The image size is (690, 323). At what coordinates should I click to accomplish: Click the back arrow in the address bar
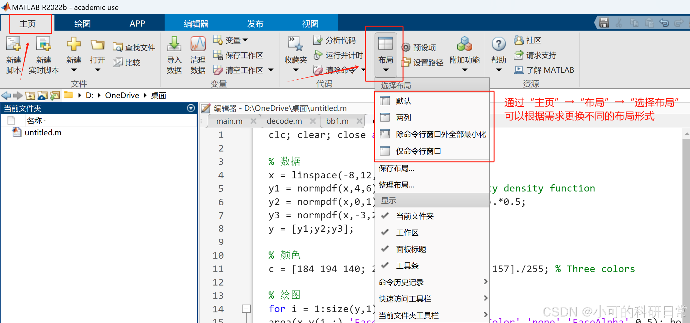pos(6,95)
